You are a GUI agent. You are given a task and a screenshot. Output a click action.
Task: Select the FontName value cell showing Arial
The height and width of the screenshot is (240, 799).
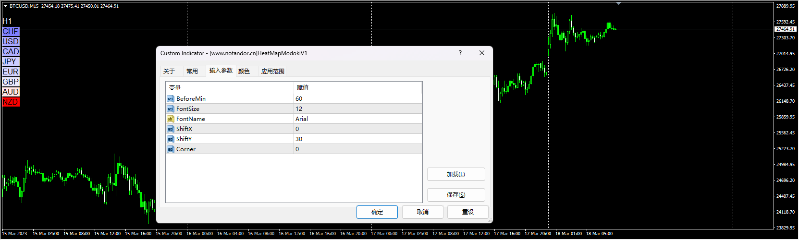357,119
